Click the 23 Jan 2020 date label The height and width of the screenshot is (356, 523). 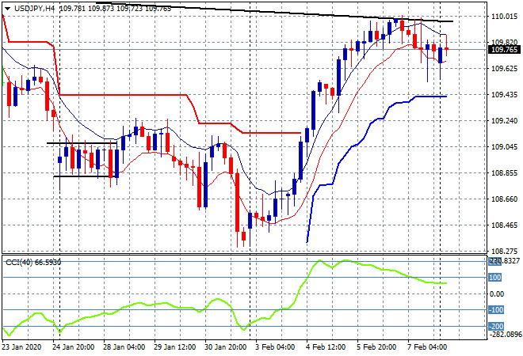pyautogui.click(x=22, y=347)
